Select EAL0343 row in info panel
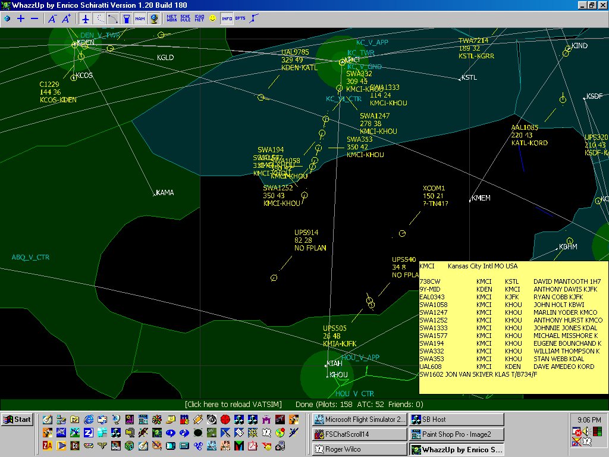This screenshot has width=609, height=457. pyautogui.click(x=513, y=297)
